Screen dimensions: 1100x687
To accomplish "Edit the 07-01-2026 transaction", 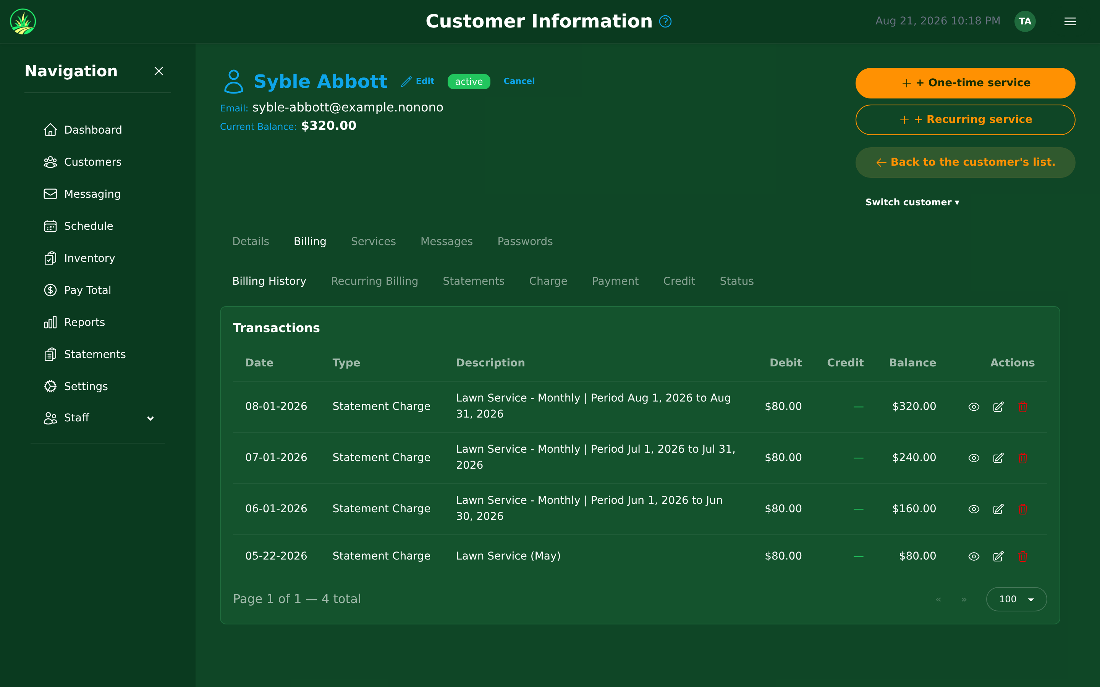I will 998,458.
